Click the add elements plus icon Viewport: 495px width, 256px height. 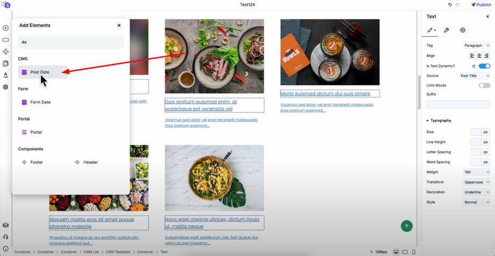point(5,28)
